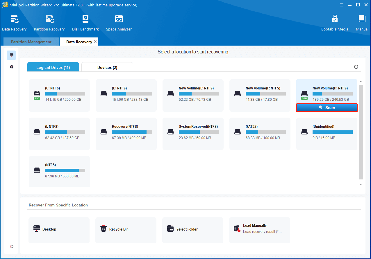The width and height of the screenshot is (371, 259).
Task: Launch Partition Recovery from the toolbar
Action: (x=49, y=23)
